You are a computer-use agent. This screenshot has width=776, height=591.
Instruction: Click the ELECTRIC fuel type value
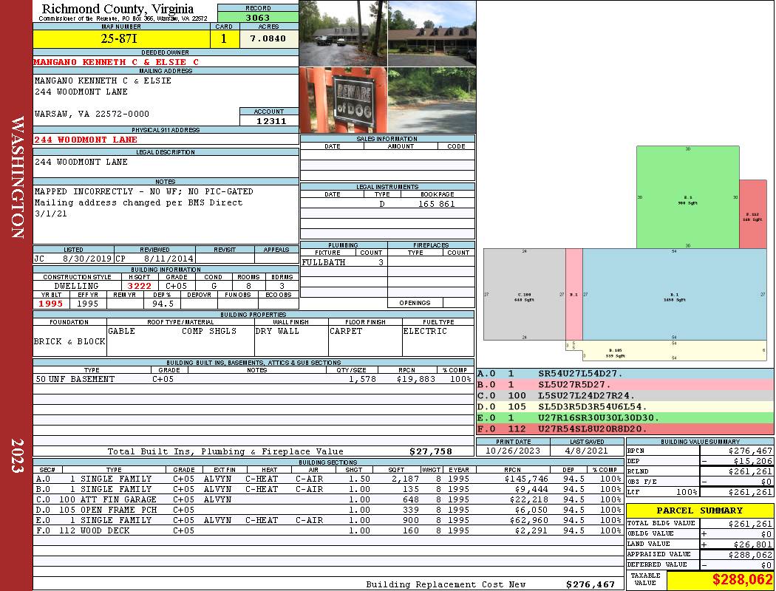click(x=425, y=332)
